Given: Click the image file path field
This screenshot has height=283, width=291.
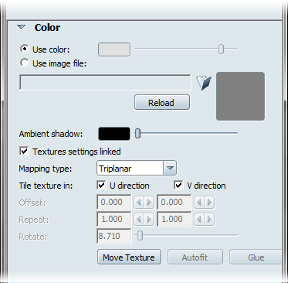Looking at the screenshot, I should click(105, 83).
